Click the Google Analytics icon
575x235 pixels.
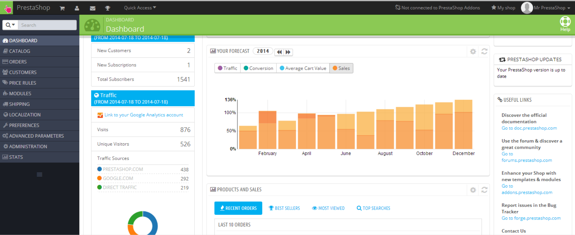pos(100,115)
